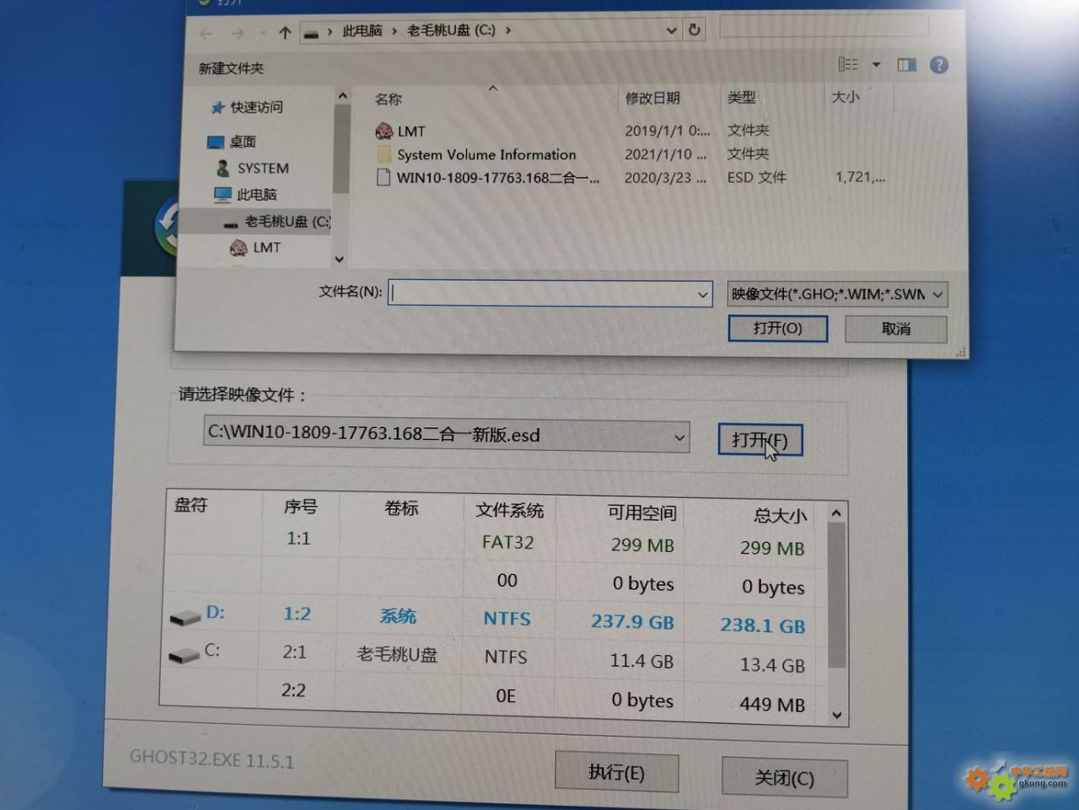Click the New Folder toolbar item

231,68
